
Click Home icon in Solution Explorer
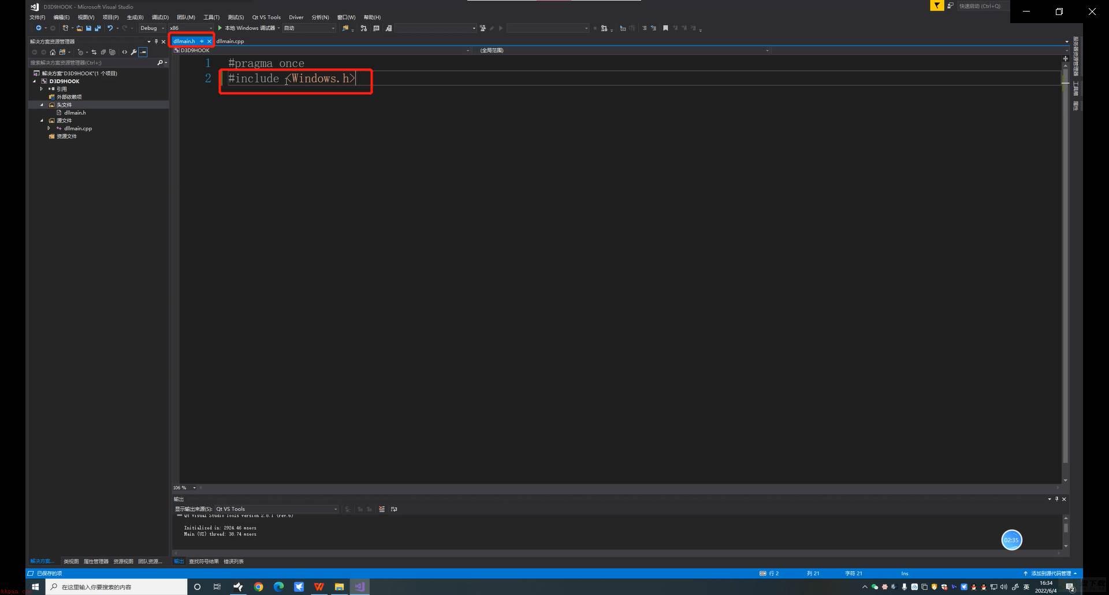click(x=53, y=52)
